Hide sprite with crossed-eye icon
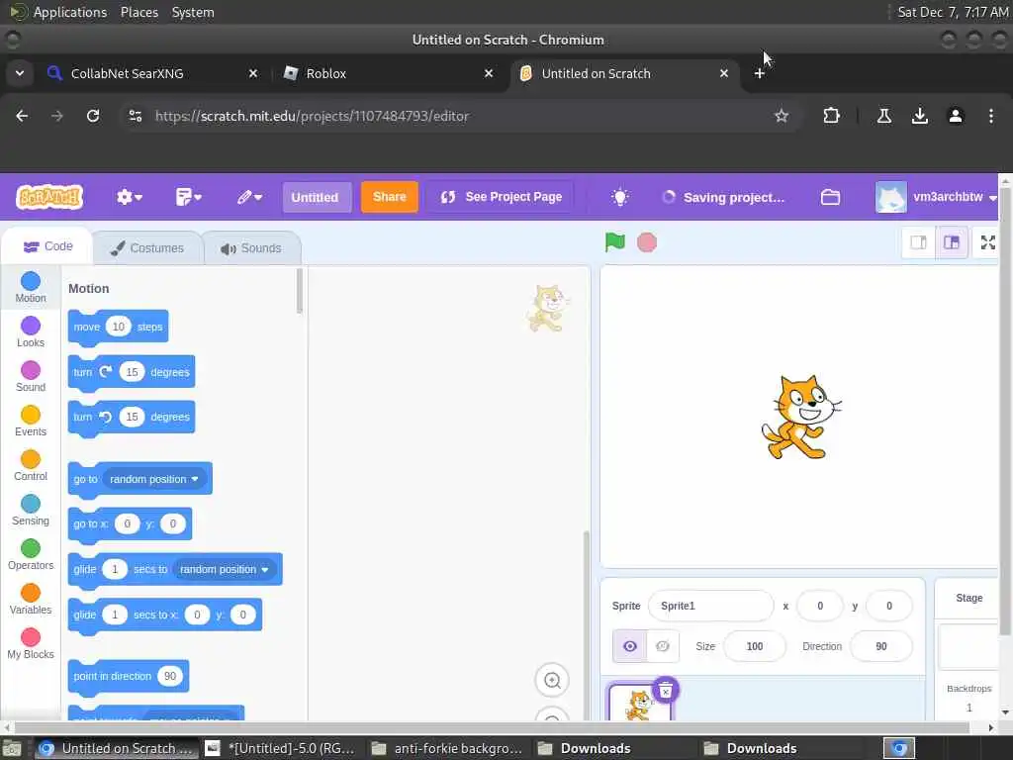 tap(662, 646)
